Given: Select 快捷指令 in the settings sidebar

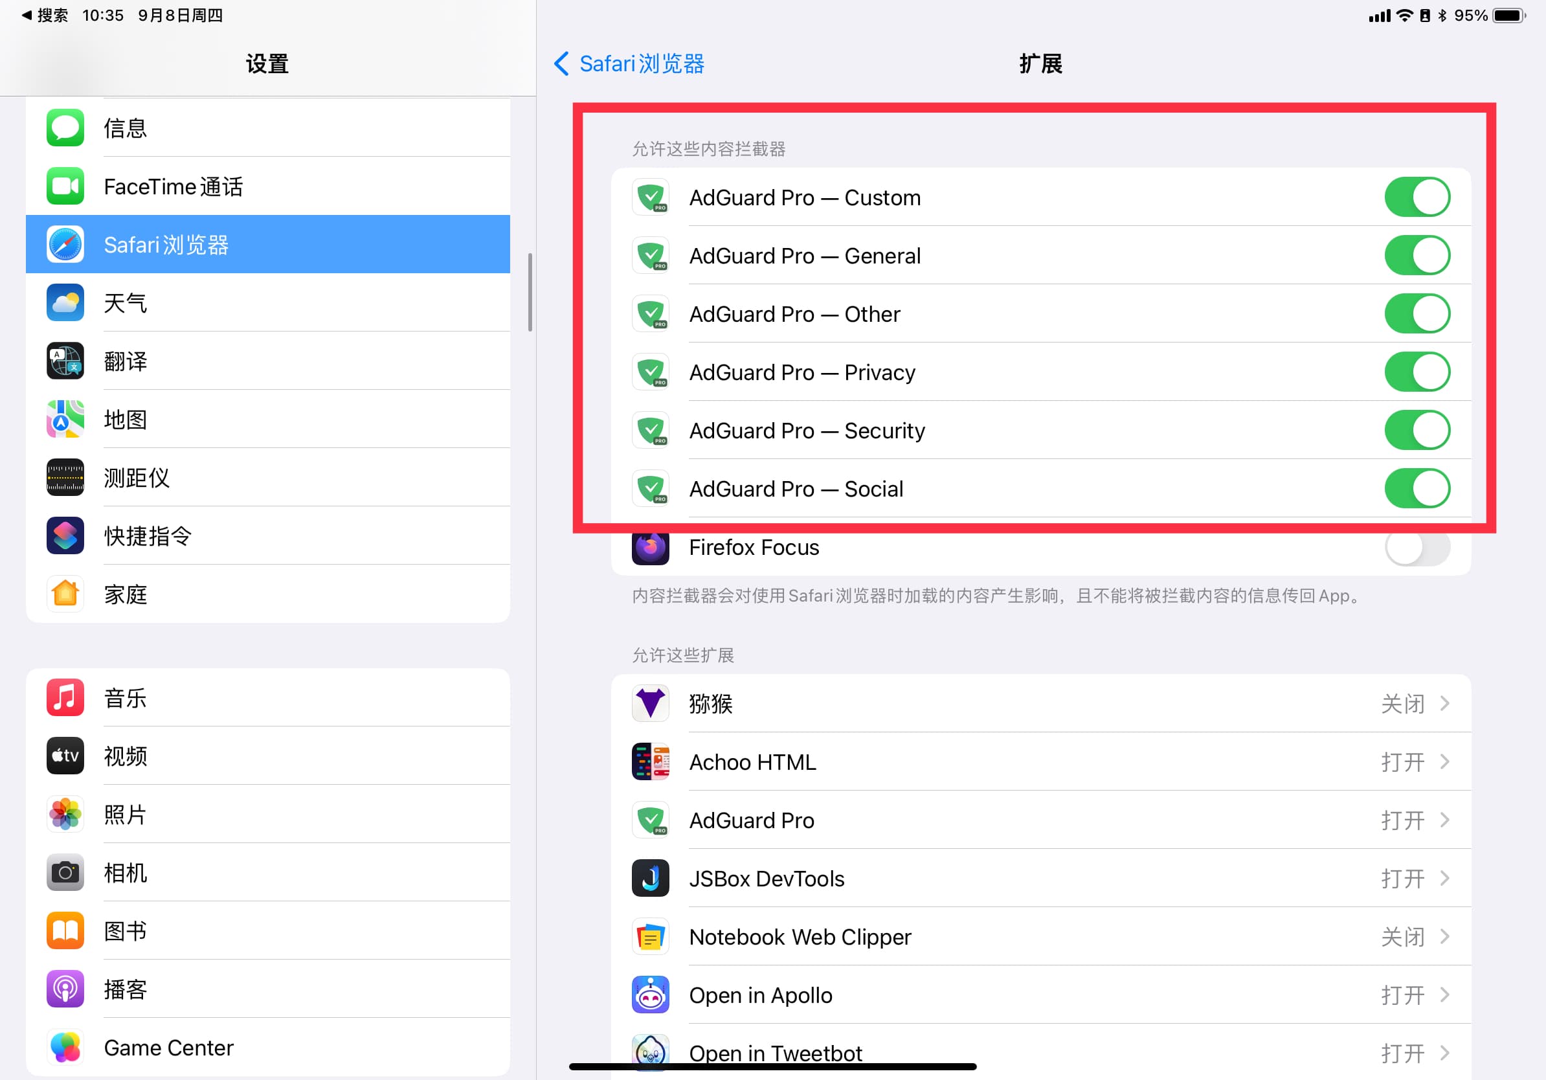Looking at the screenshot, I should click(268, 535).
